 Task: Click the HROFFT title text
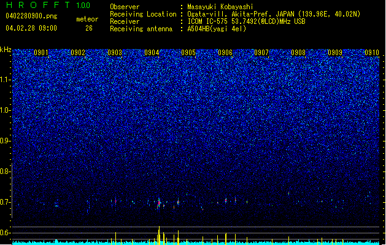click(38, 5)
